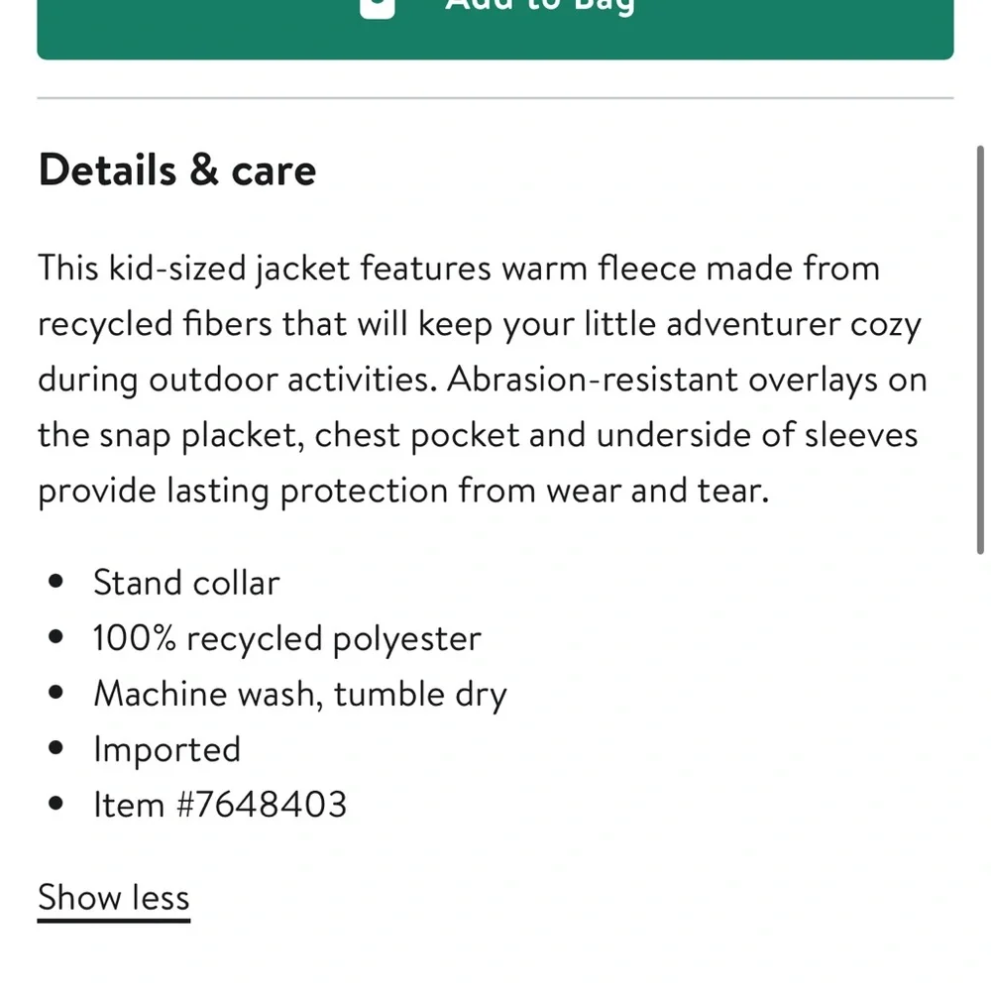Click the Details & care heading
991x991 pixels.
click(177, 170)
